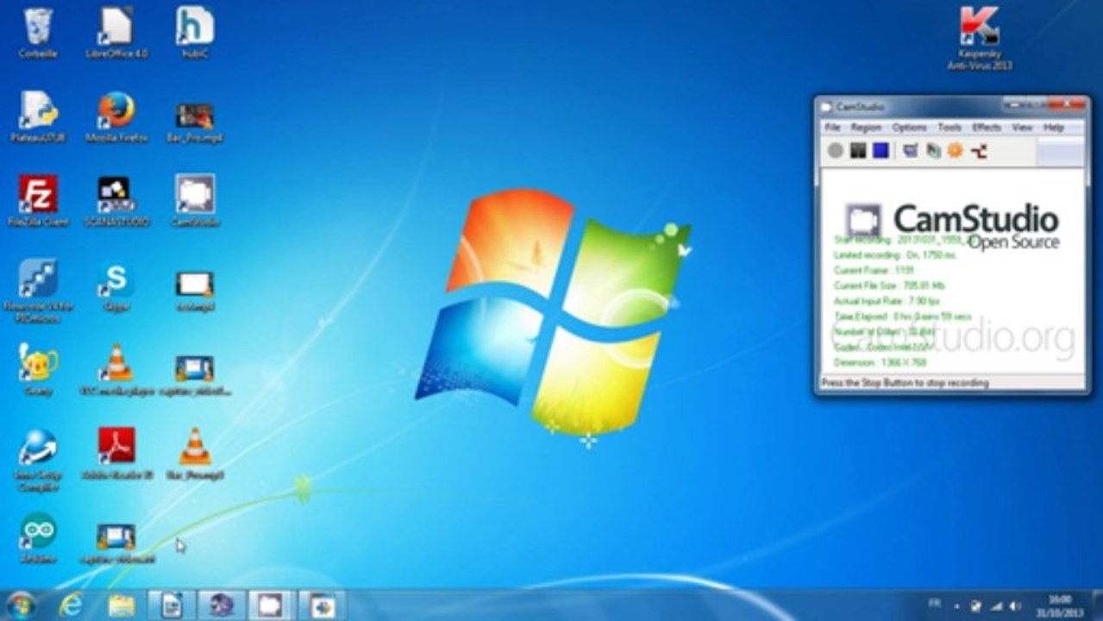1103x621 pixels.
Task: Click the Record to AVI/SWF toggle icon
Action: point(933,151)
